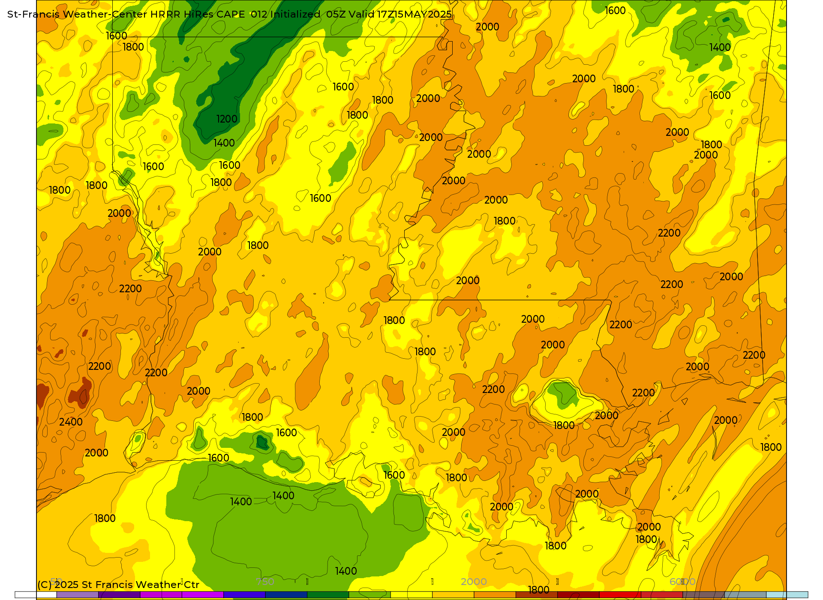The width and height of the screenshot is (823, 600).
Task: Click the gray 2000 legend scale label above the color bar
Action: [474, 582]
